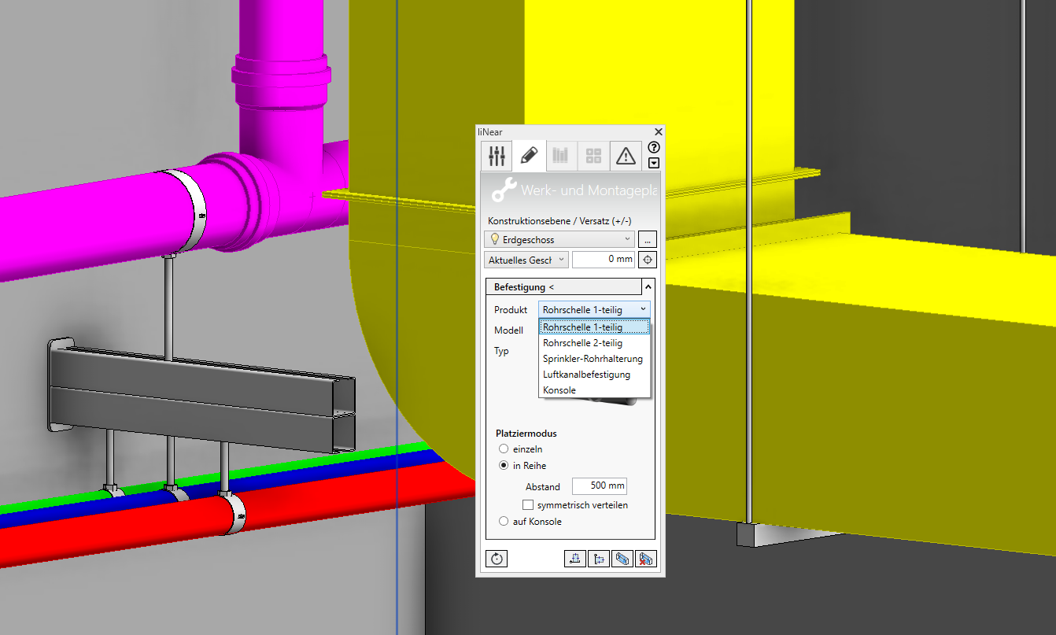Click the circular reset arrow icon
This screenshot has width=1056, height=635.
click(x=497, y=559)
